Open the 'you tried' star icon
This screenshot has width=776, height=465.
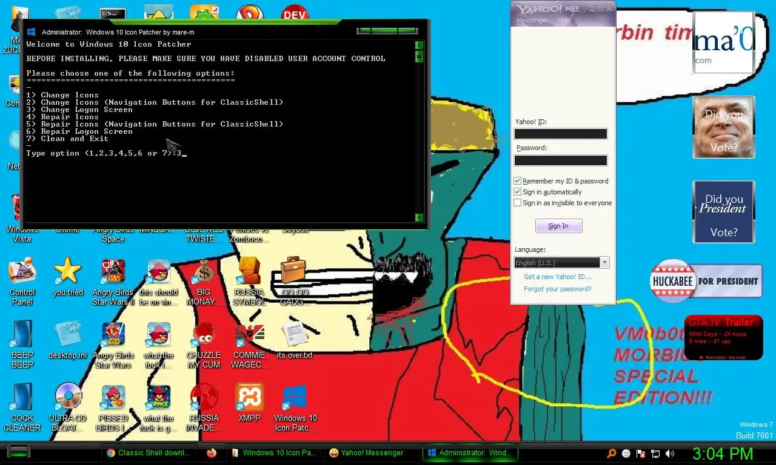pos(67,277)
